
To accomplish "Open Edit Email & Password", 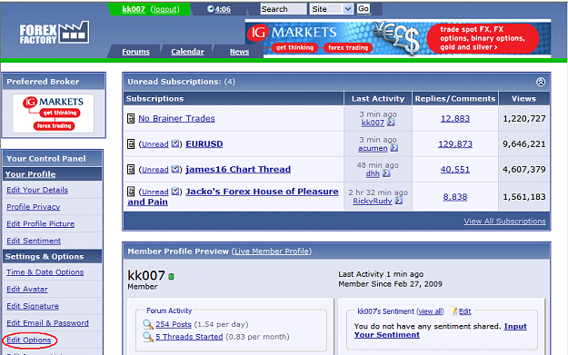I will (x=47, y=323).
